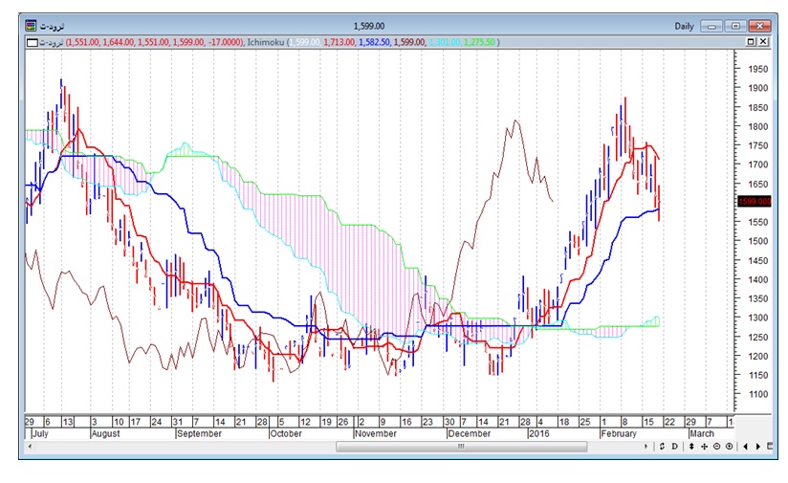Viewport: 788px width, 483px height.
Task: Click the 1500 price axis label
Action: coord(757,241)
